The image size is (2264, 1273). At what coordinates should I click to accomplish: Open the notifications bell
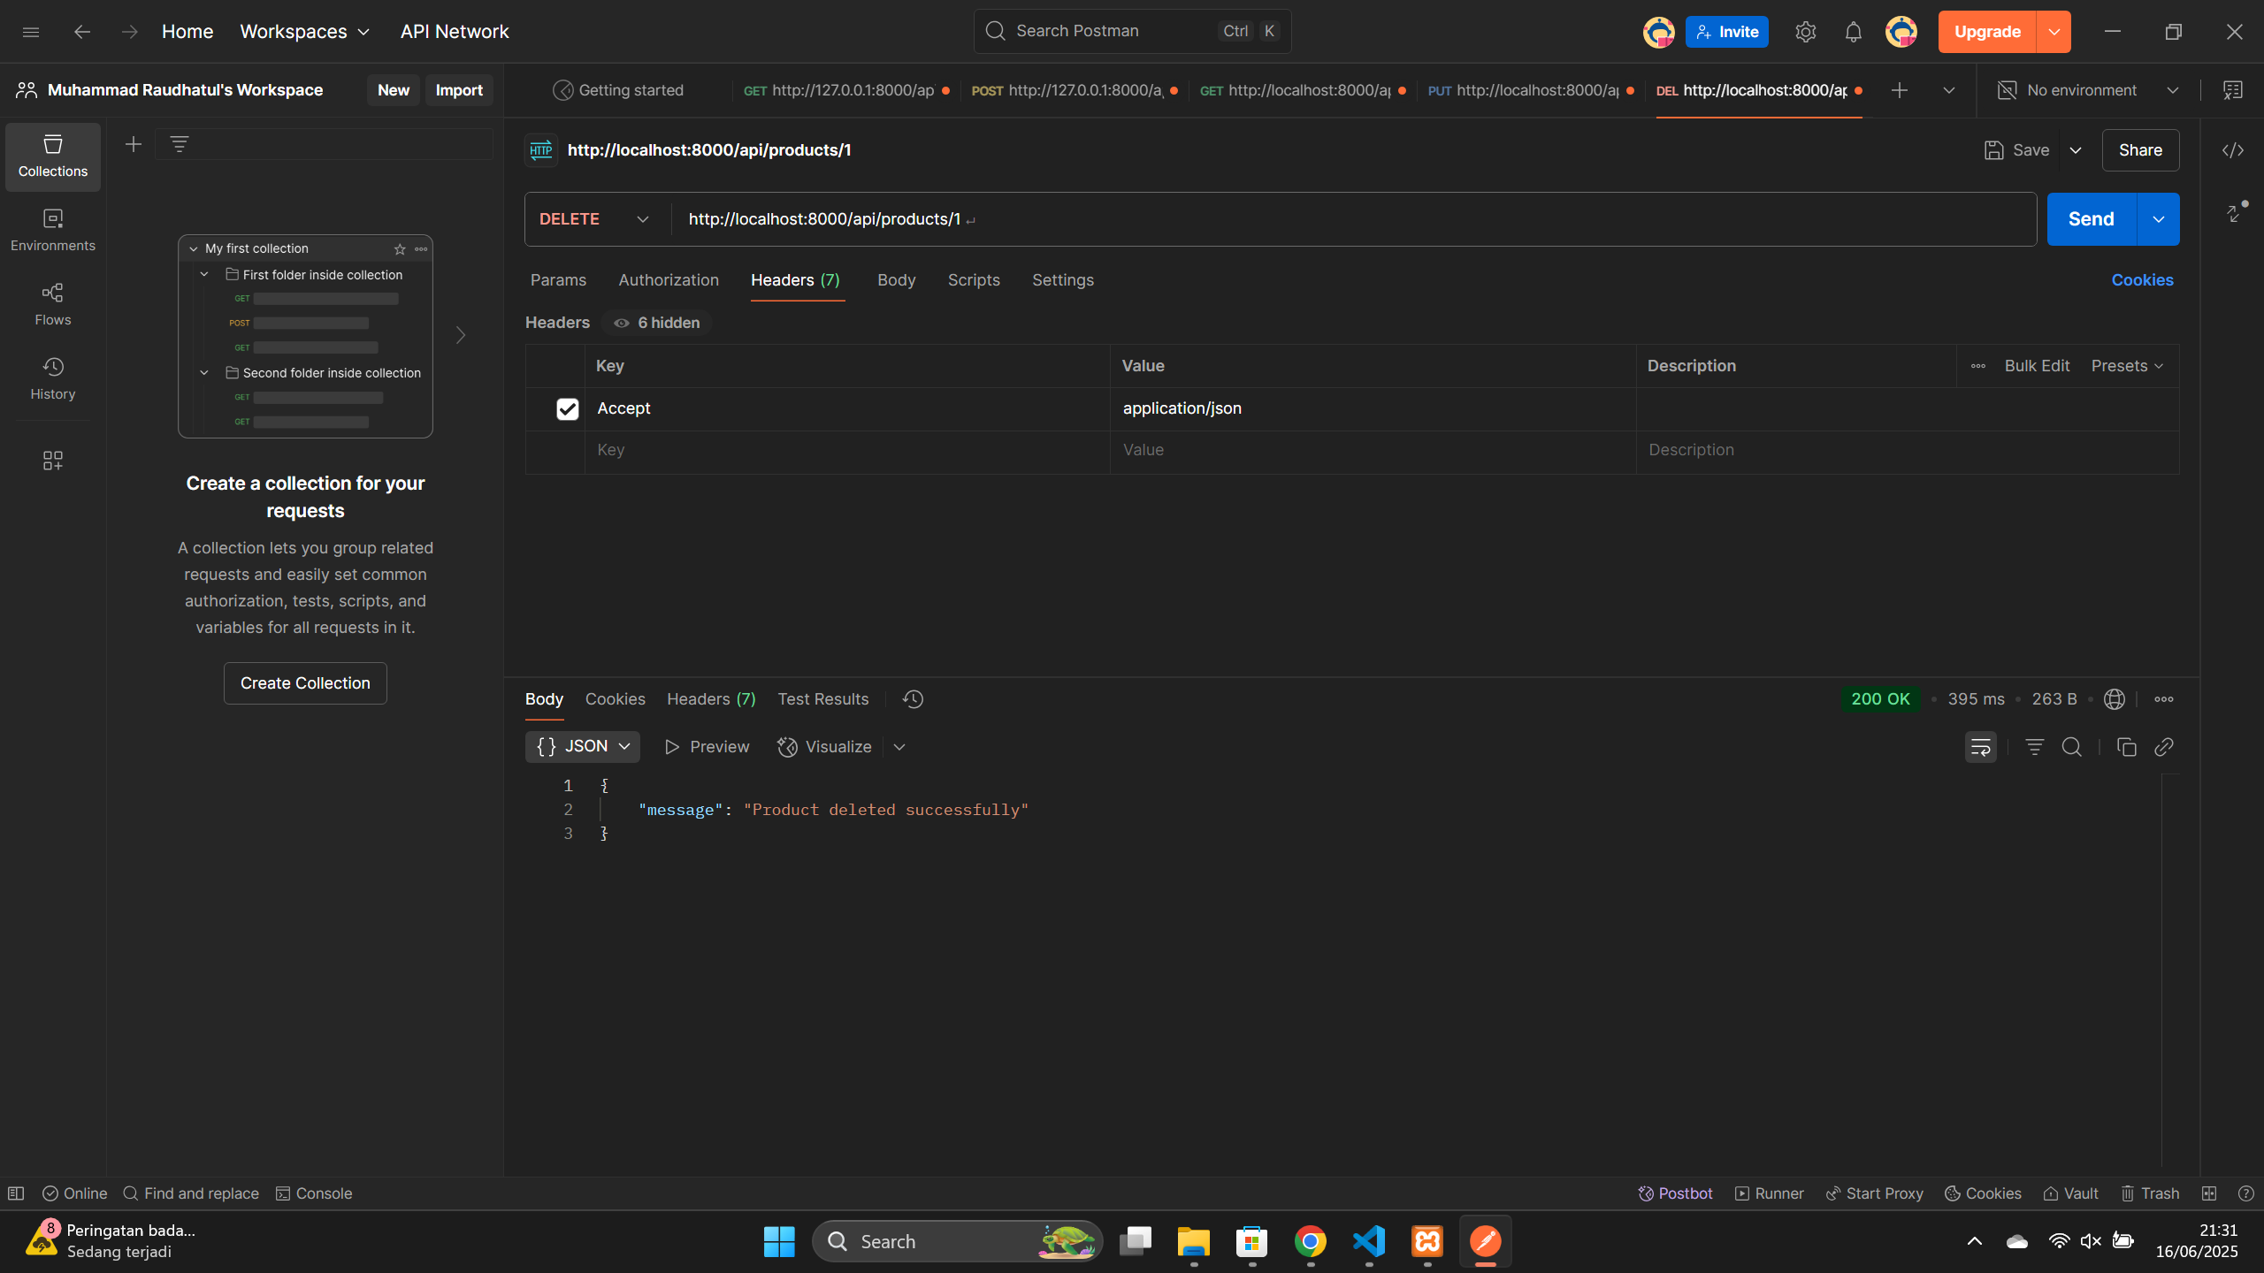(x=1853, y=33)
